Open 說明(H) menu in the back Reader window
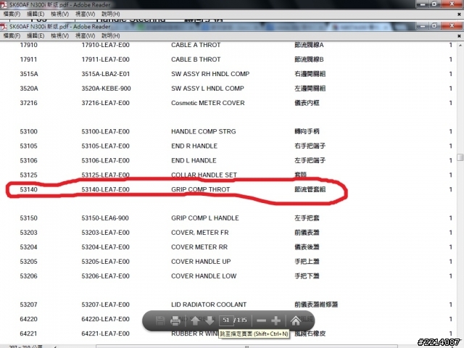The image size is (464, 348). tap(111, 14)
